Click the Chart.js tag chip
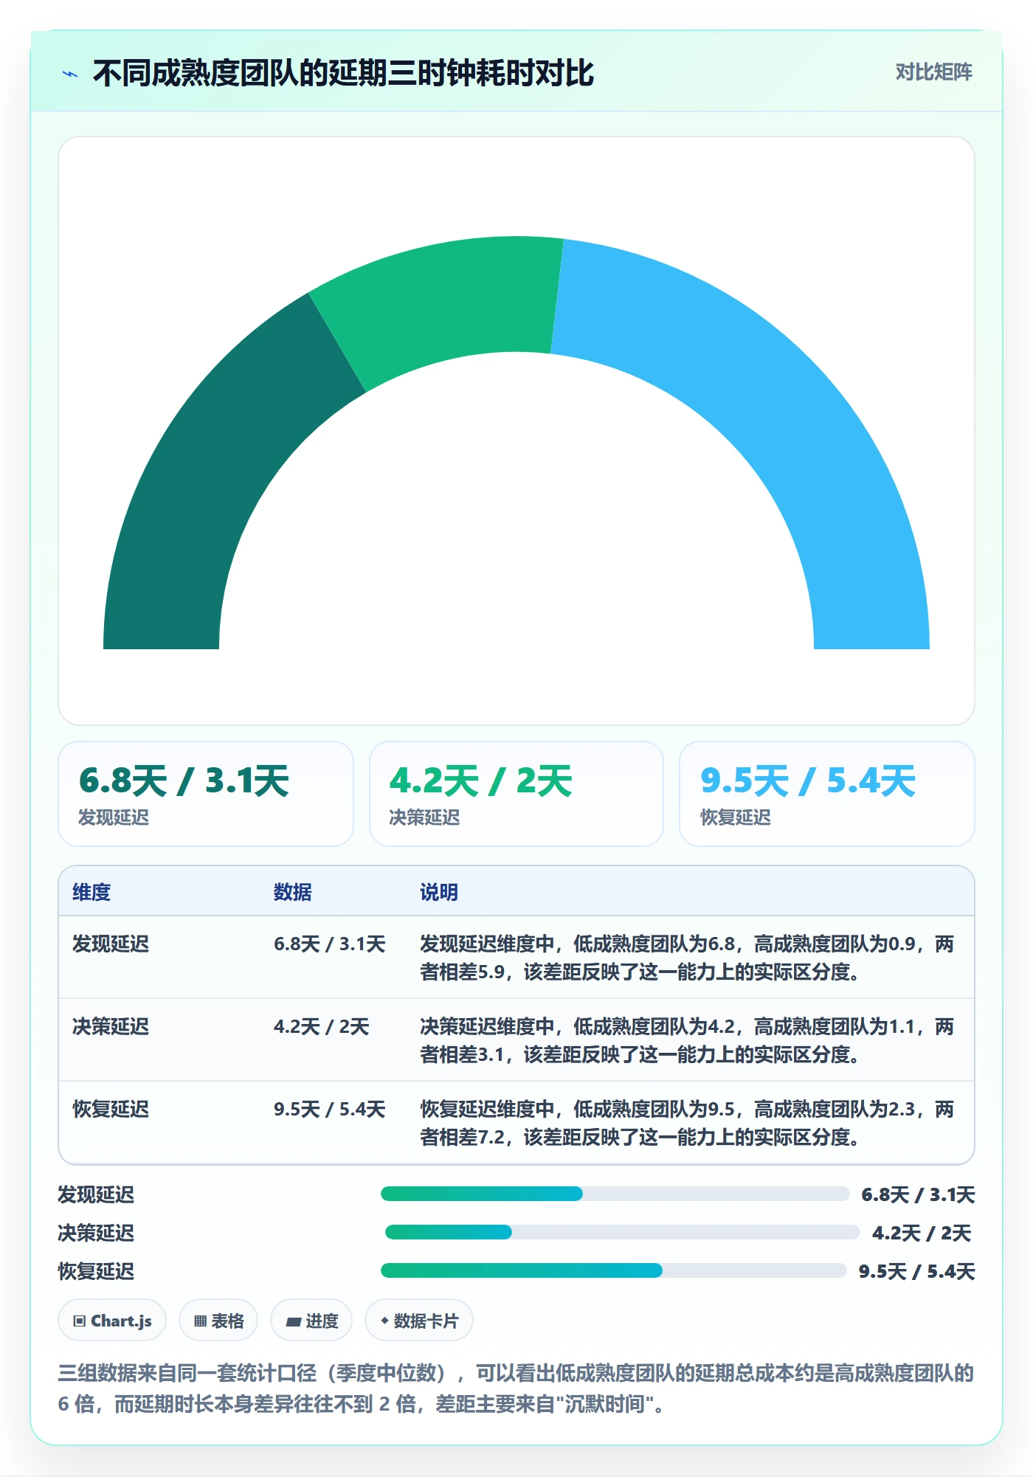Screen dimensions: 1033x1477 tap(112, 1321)
